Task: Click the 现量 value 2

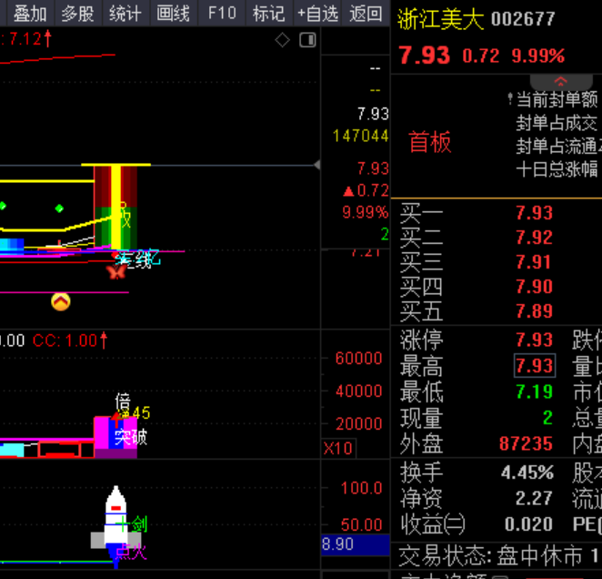Action: pyautogui.click(x=547, y=418)
